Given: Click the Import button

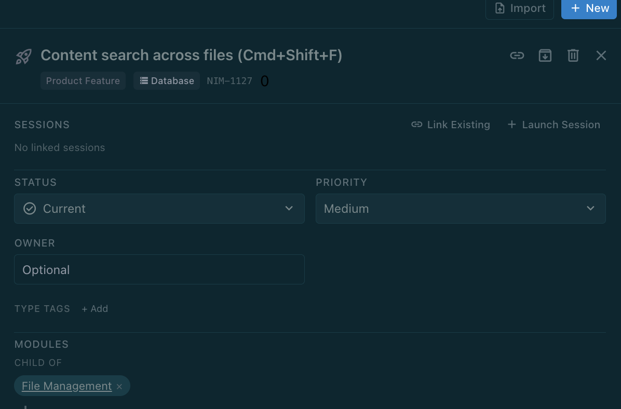Looking at the screenshot, I should pos(520,8).
